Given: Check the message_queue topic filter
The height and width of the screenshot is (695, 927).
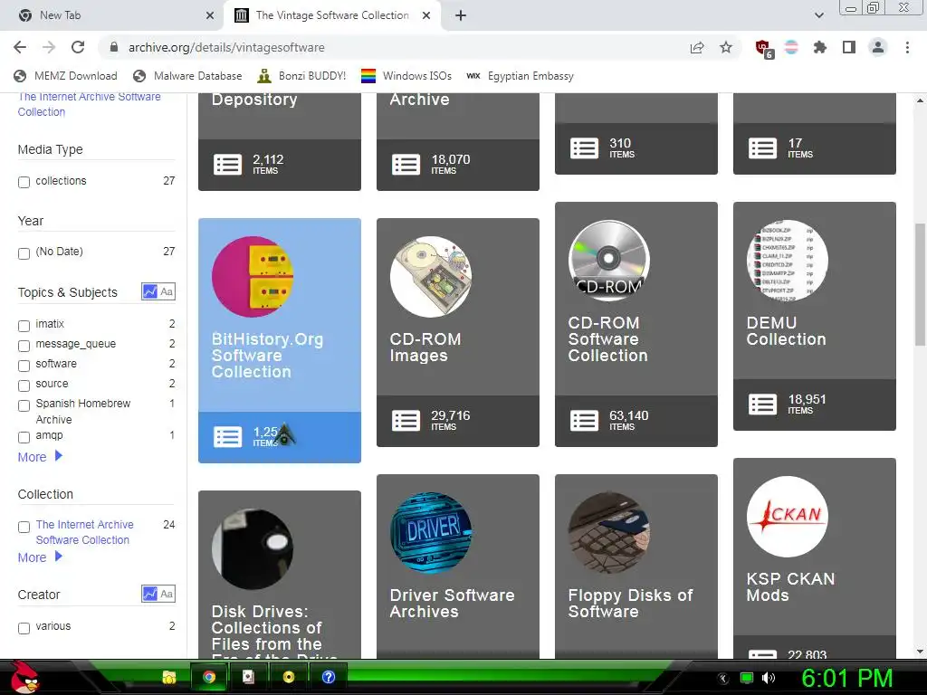Looking at the screenshot, I should (x=24, y=345).
